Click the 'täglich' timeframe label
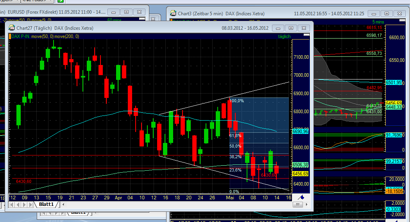The width and height of the screenshot is (410, 222). click(x=284, y=36)
